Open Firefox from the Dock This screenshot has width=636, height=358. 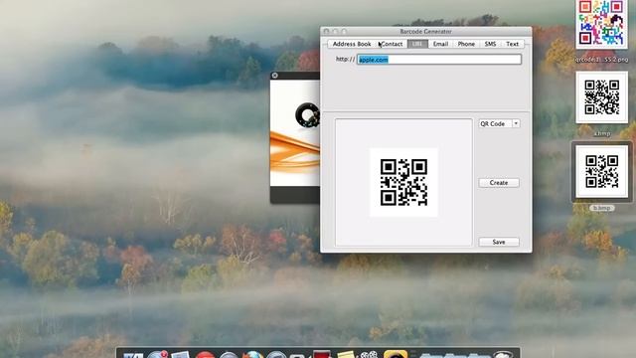[x=252, y=354]
